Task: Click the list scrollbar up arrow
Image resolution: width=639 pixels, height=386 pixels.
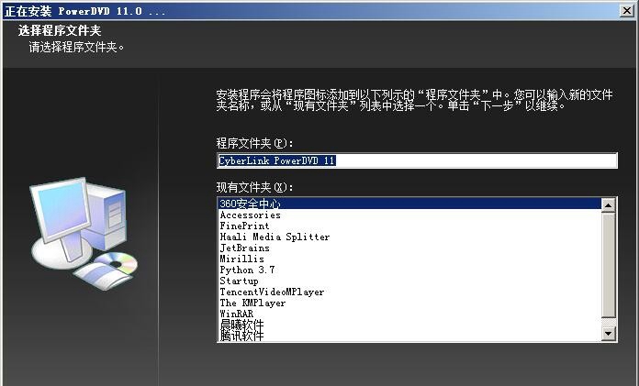Action: coord(609,205)
